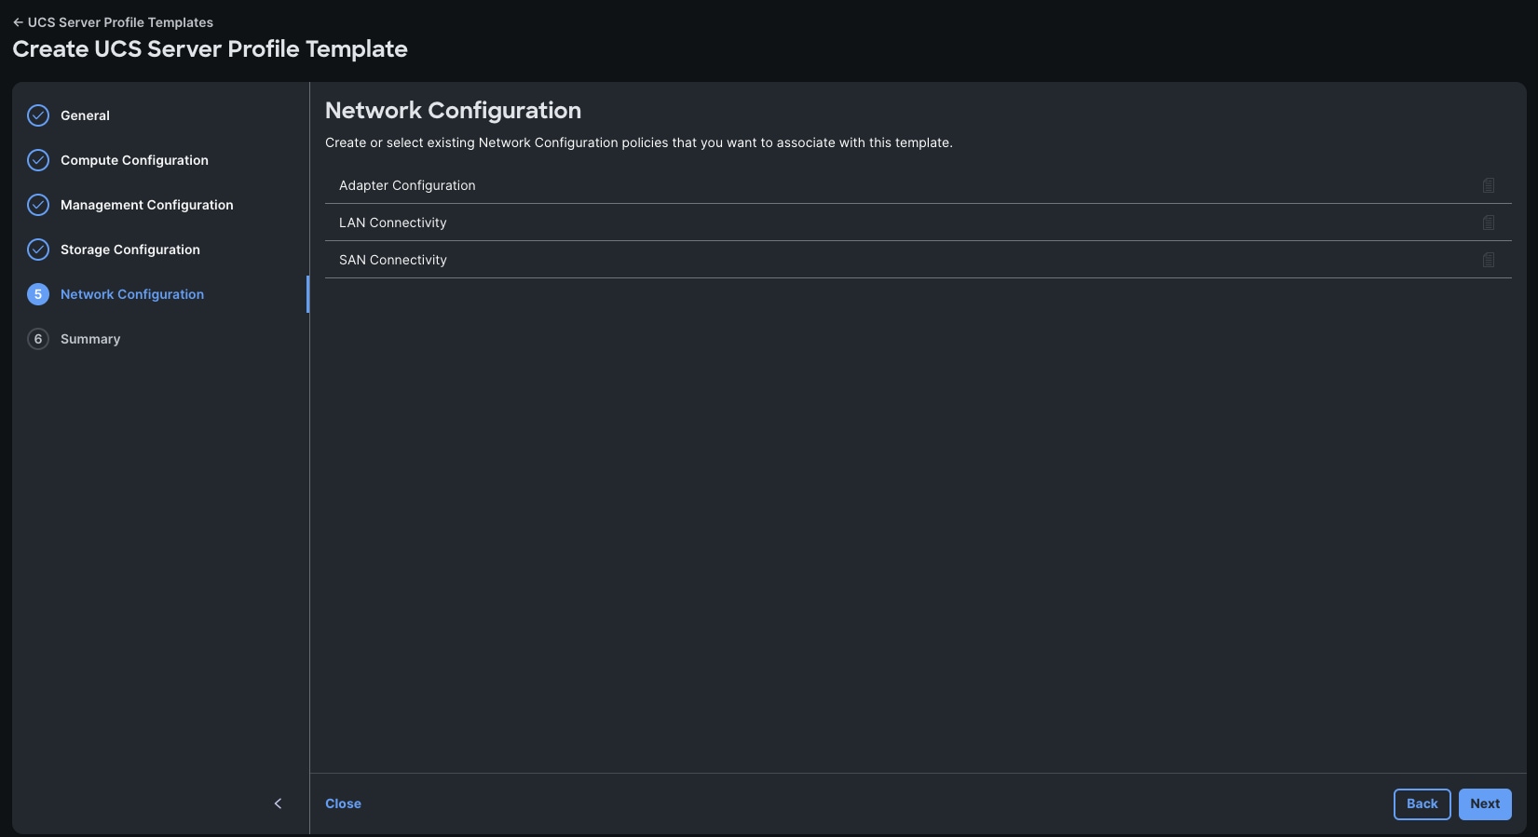1538x837 pixels.
Task: Click the step 6 number badge
Action: pyautogui.click(x=38, y=339)
